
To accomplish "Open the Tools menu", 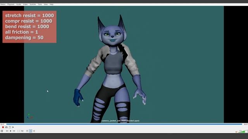I will [40, 4].
